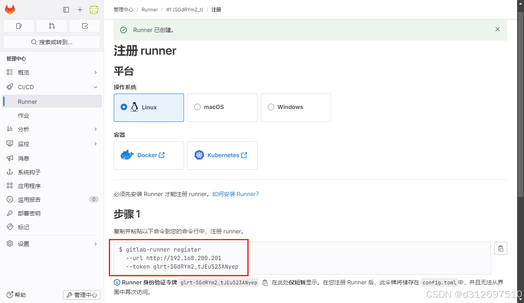Screen dimensions: 524x303
Task: Open 系统钩子 in the sidebar
Action: coord(52,172)
